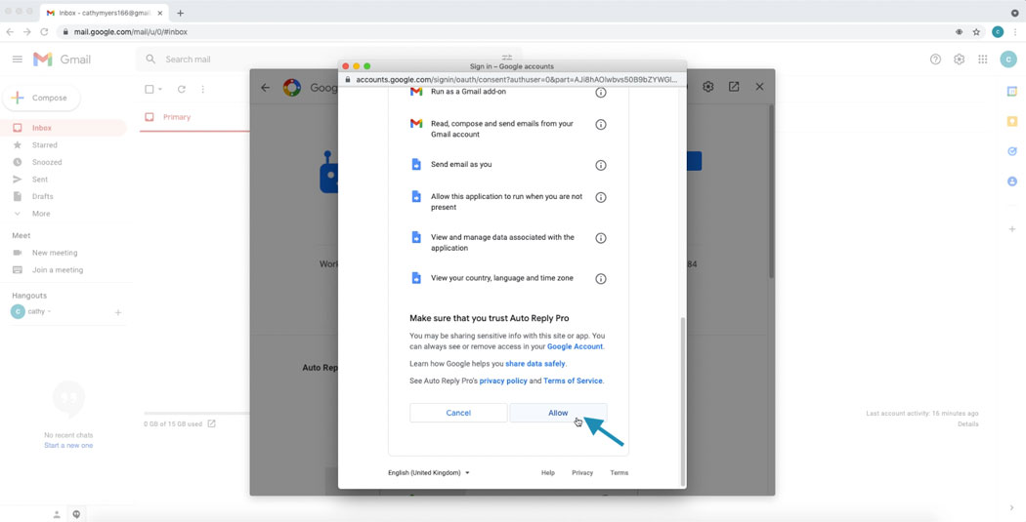Open Gmail settings gear icon
The image size is (1026, 522).
960,60
